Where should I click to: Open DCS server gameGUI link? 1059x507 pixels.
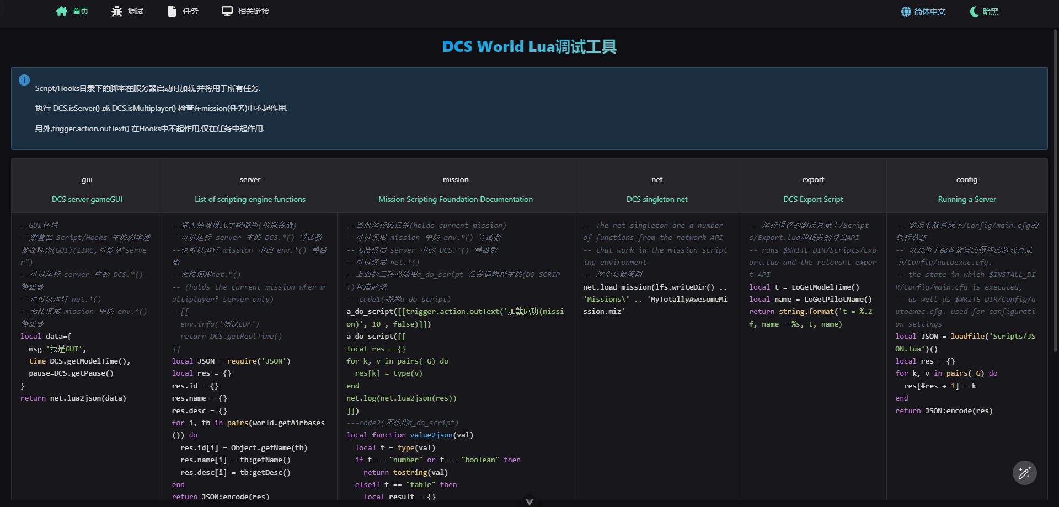[x=87, y=199]
